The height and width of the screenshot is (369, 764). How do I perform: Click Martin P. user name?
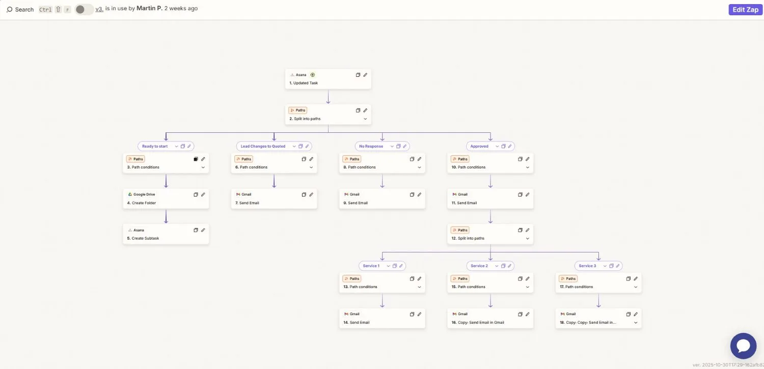point(149,9)
